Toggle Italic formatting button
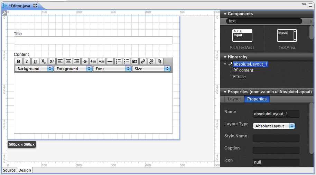 (27, 61)
